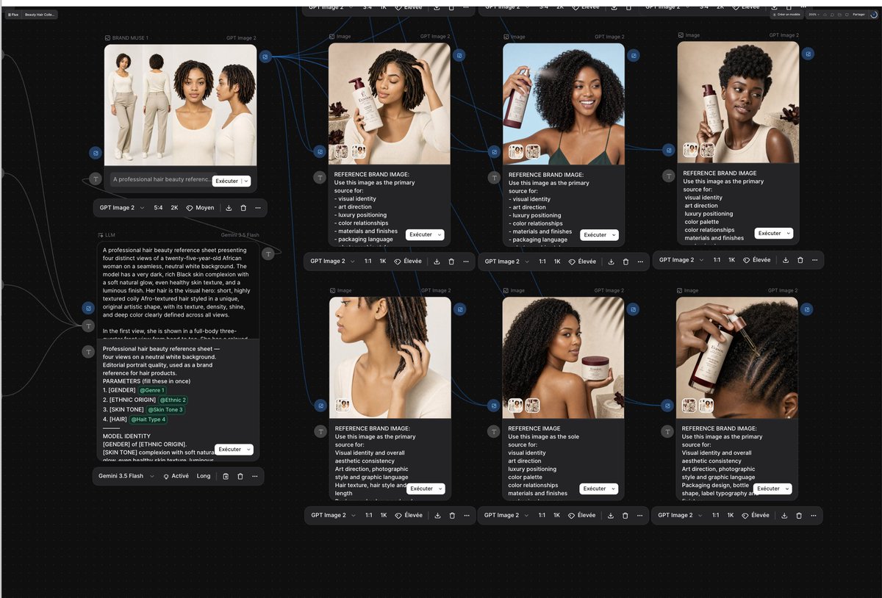Click the image input port left of BRAND MUSE 1
Viewport: 882px width, 598px height.
click(96, 153)
